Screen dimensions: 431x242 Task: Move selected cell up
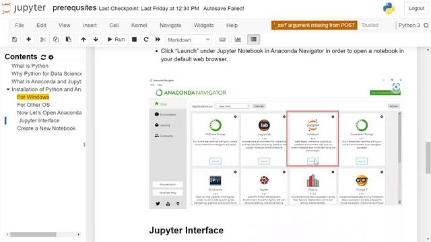point(84,40)
